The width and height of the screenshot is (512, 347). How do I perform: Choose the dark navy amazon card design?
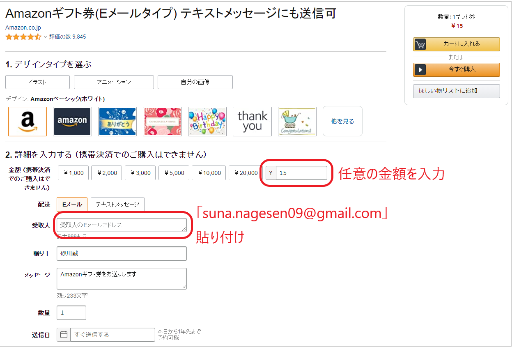pyautogui.click(x=72, y=122)
